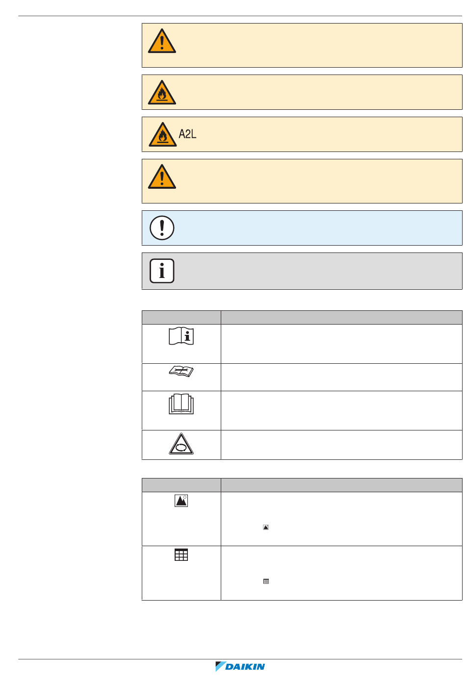This screenshot has height=680, width=466.
Task: Select the A2L refrigerant class label
Action: tap(187, 134)
